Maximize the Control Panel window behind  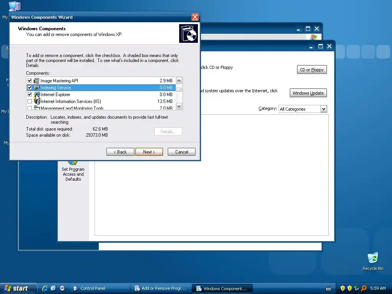pyautogui.click(x=308, y=29)
